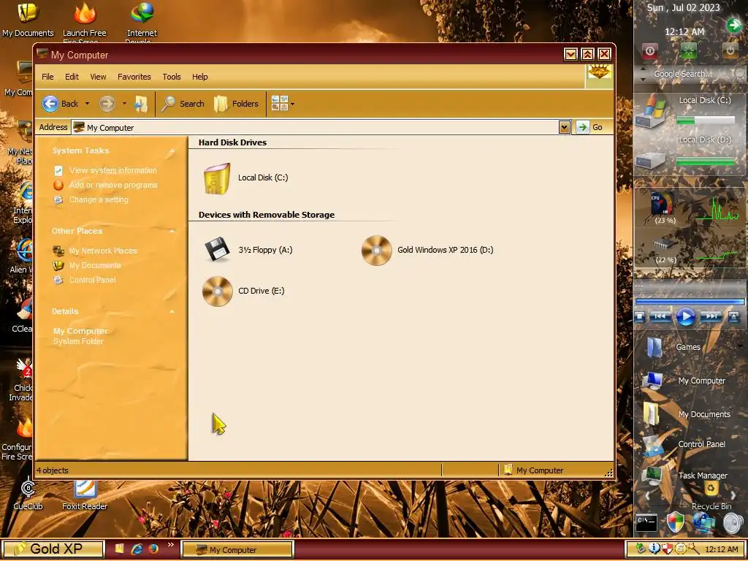Click the grayed Forward arrow button

pos(107,104)
